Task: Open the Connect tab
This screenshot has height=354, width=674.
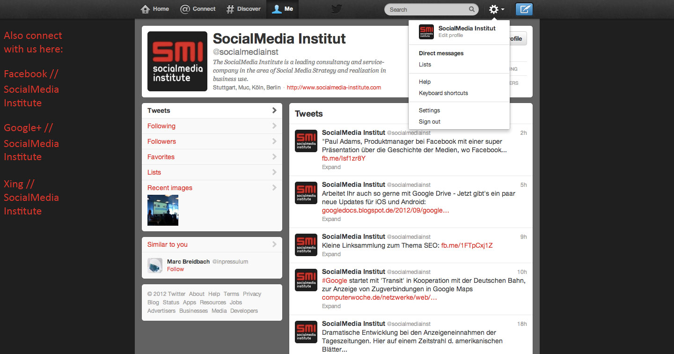Action: click(x=198, y=9)
